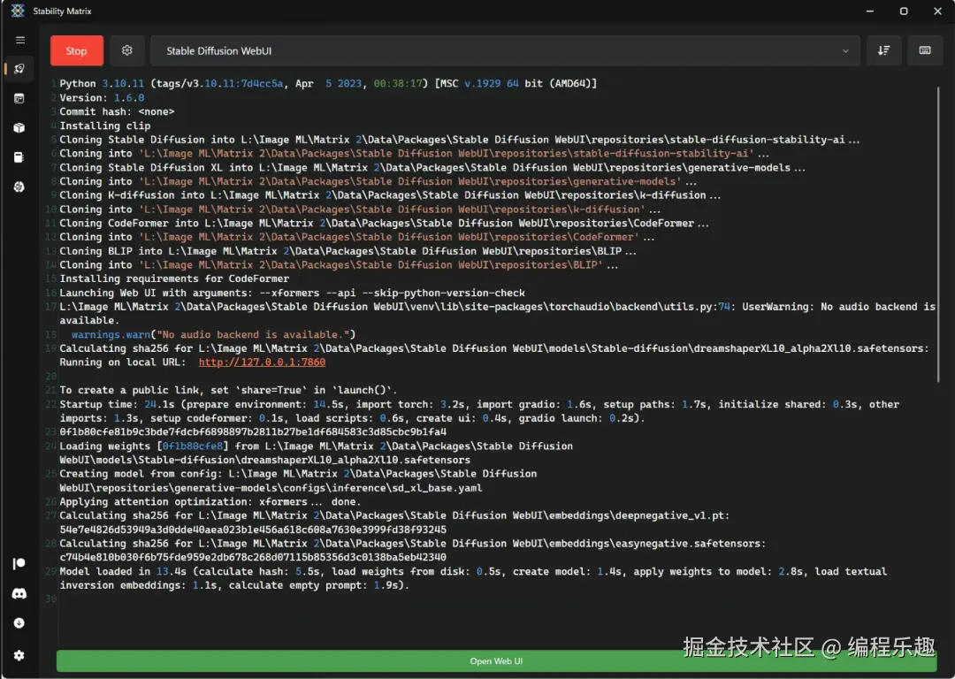The height and width of the screenshot is (679, 955).
Task: Expand the Stable Diffusion WebUI package dropdown
Action: coord(505,50)
